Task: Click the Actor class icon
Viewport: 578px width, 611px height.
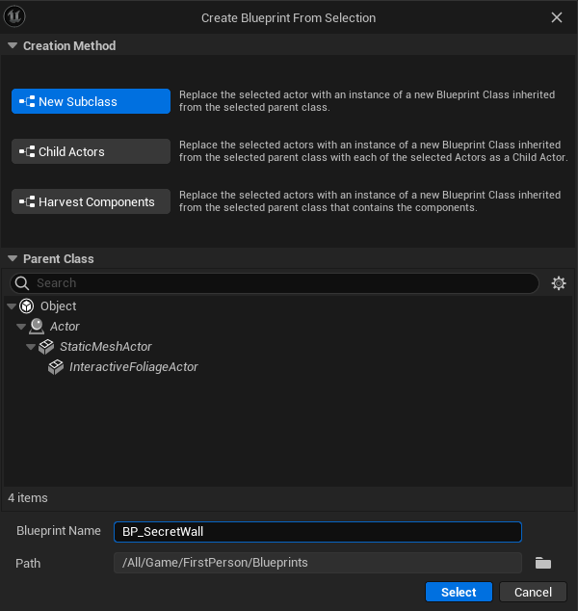Action: [x=37, y=327]
